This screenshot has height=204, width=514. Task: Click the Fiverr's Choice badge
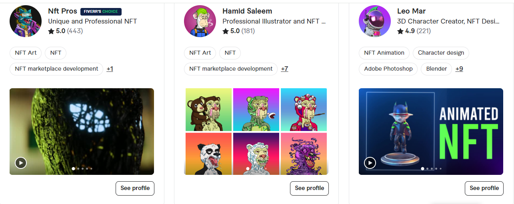101,12
